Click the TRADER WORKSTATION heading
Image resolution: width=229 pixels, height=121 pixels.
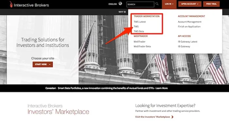click(x=147, y=16)
